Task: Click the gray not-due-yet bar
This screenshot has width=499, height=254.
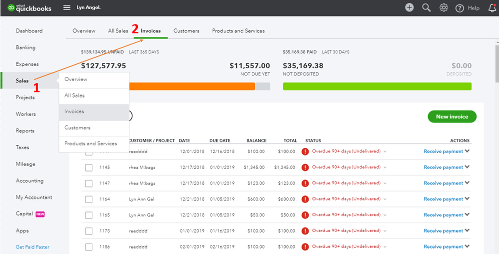Action: (263, 86)
